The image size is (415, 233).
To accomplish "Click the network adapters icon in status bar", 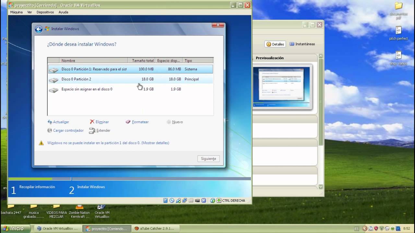I will pos(184,200).
